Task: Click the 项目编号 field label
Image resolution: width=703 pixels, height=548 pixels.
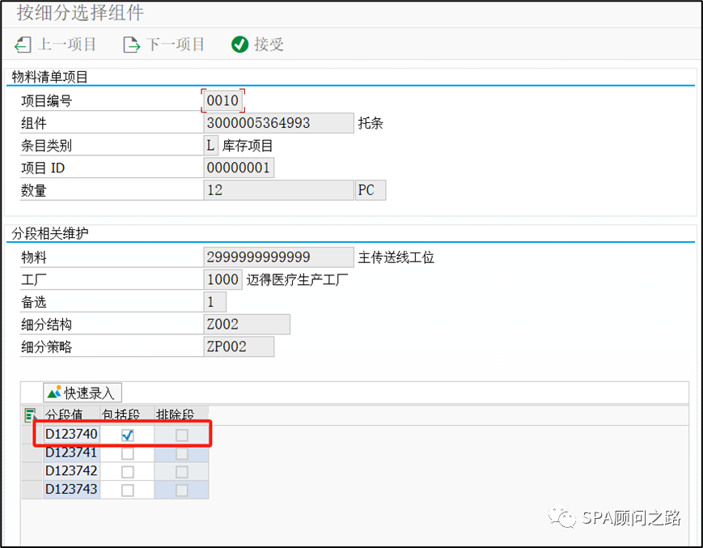Action: [46, 101]
